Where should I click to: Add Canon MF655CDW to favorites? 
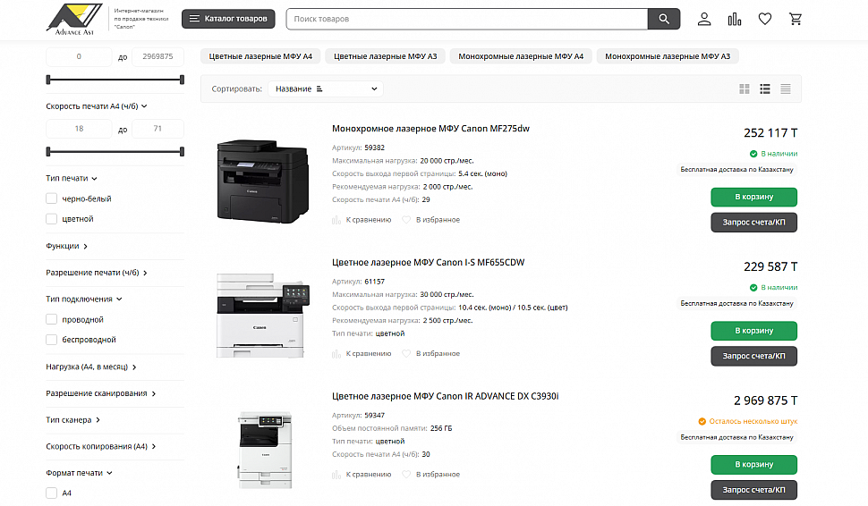tap(430, 354)
